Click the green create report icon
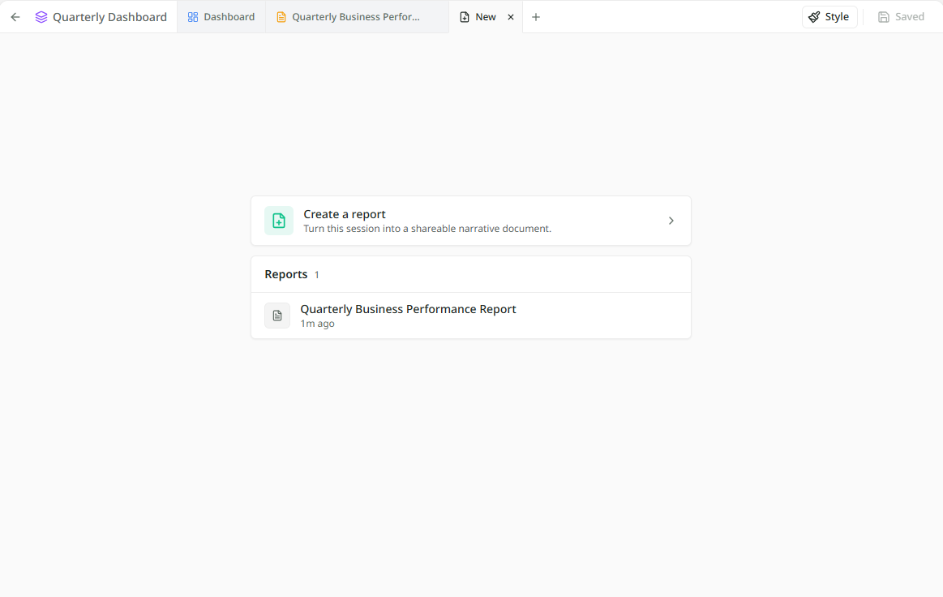This screenshot has width=943, height=597. (279, 221)
